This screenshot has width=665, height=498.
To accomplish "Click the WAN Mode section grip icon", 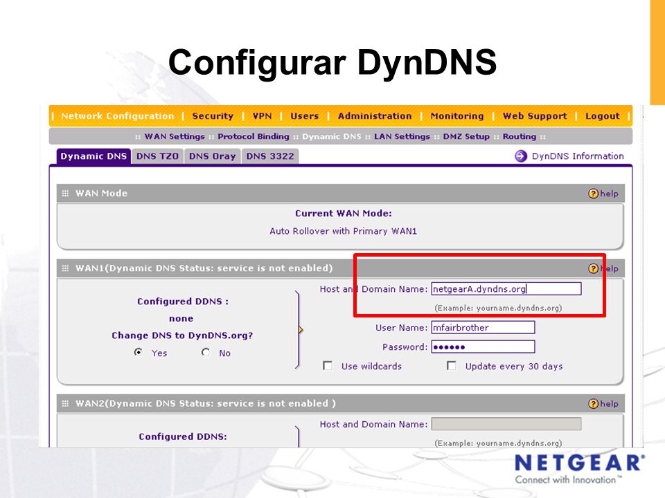I will click(65, 194).
